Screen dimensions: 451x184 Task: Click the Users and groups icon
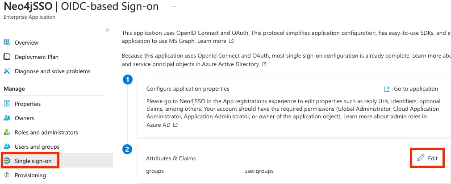7,146
